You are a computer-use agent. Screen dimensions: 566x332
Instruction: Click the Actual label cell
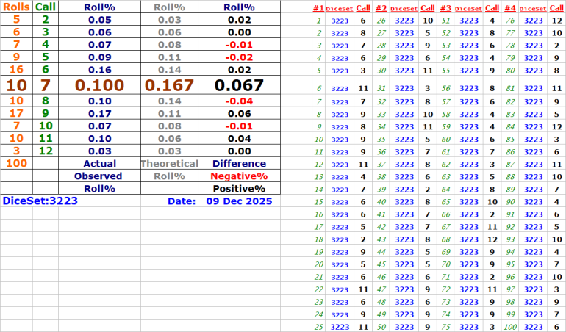pyautogui.click(x=99, y=164)
